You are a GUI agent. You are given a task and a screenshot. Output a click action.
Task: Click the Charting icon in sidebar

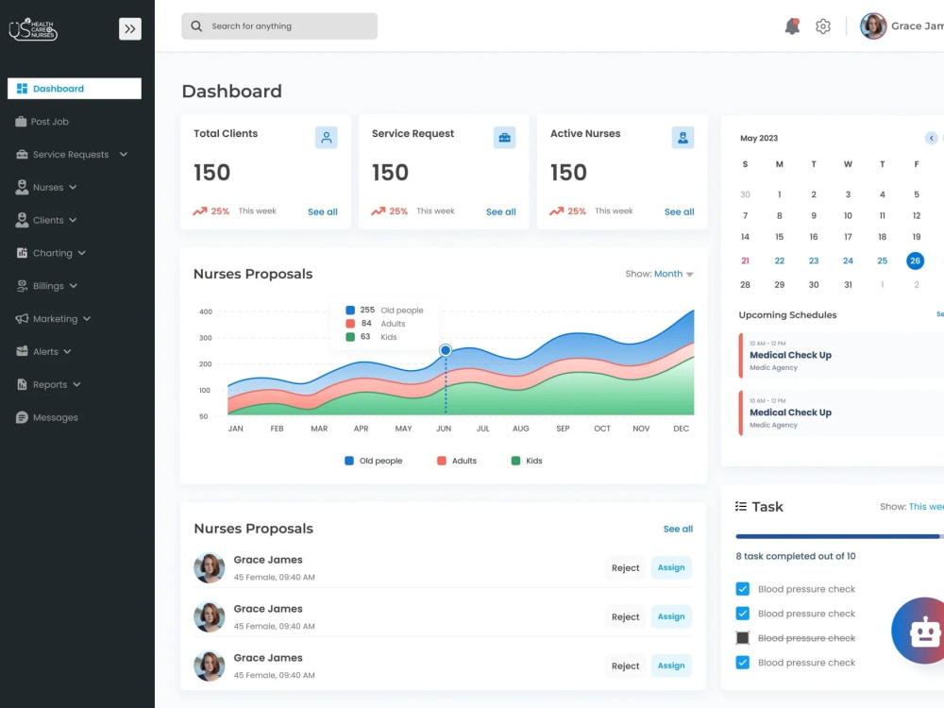point(23,253)
